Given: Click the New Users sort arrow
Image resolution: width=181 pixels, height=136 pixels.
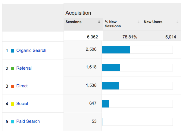Looking at the screenshot, I should 177,22.
